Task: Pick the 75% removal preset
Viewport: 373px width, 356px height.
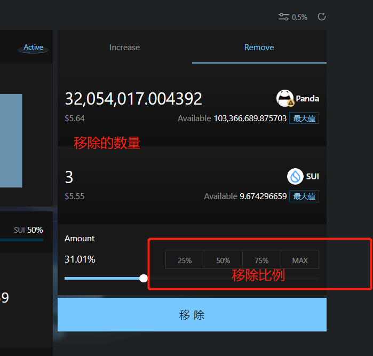Action: click(x=261, y=260)
